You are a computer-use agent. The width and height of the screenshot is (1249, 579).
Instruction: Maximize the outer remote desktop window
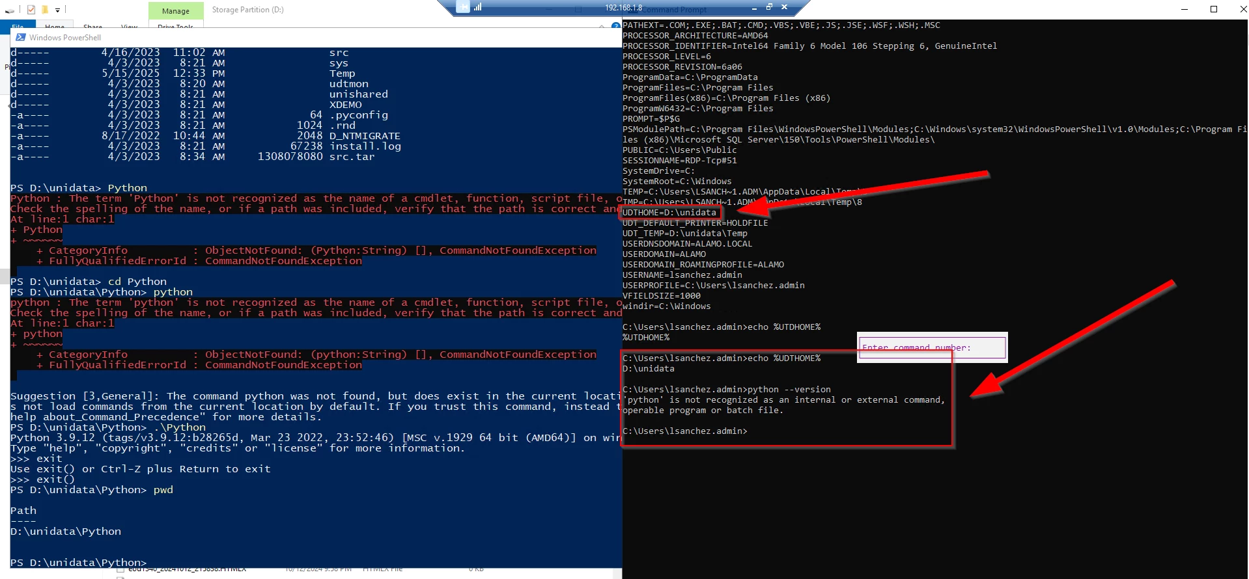1214,9
